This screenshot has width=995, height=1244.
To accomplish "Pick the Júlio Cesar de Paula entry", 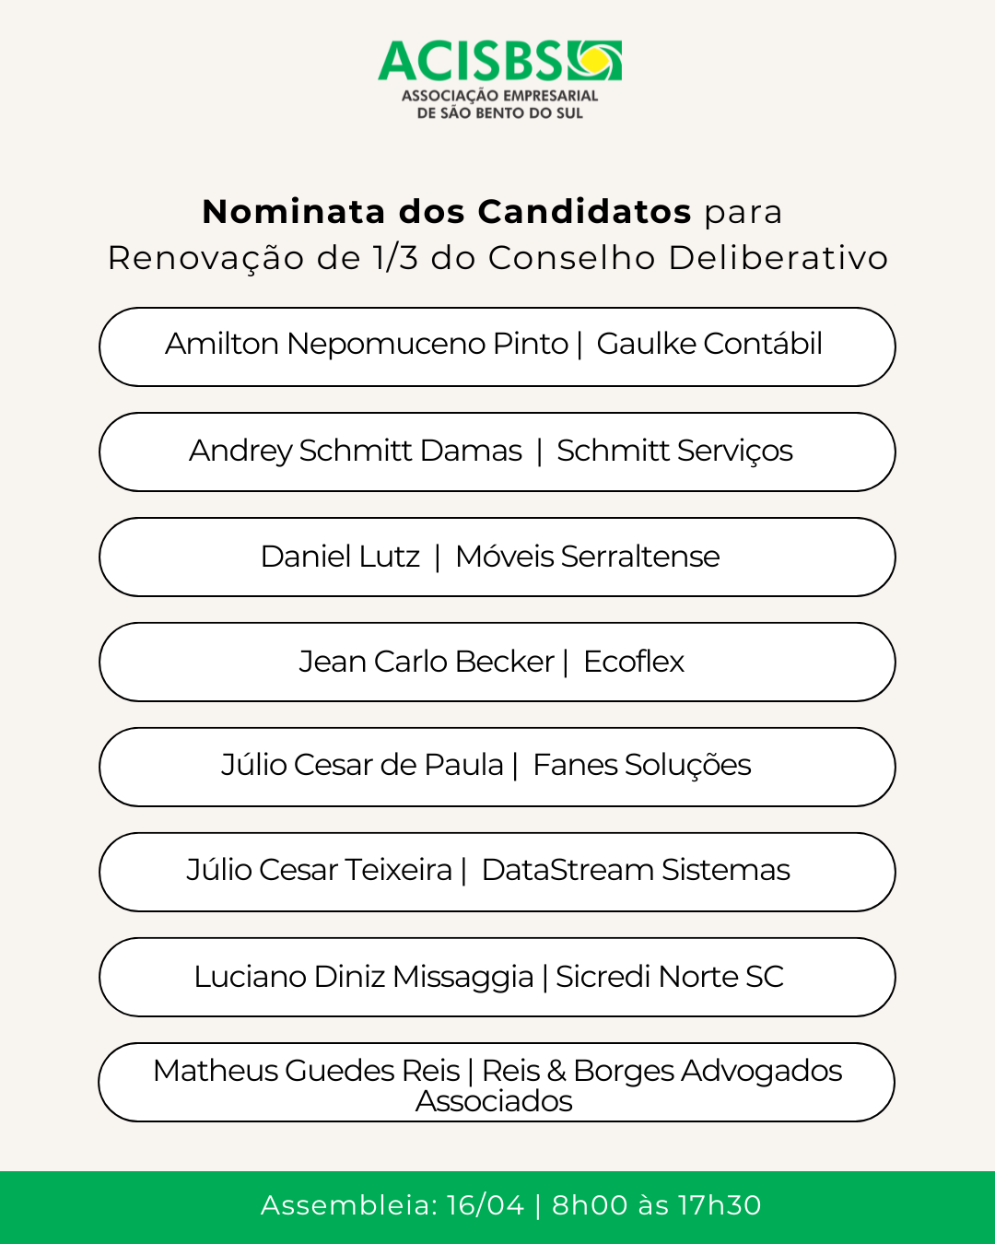I will 362,765.
